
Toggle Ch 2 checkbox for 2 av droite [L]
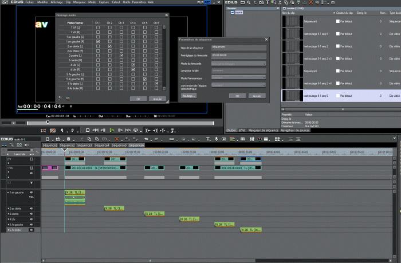pos(109,47)
